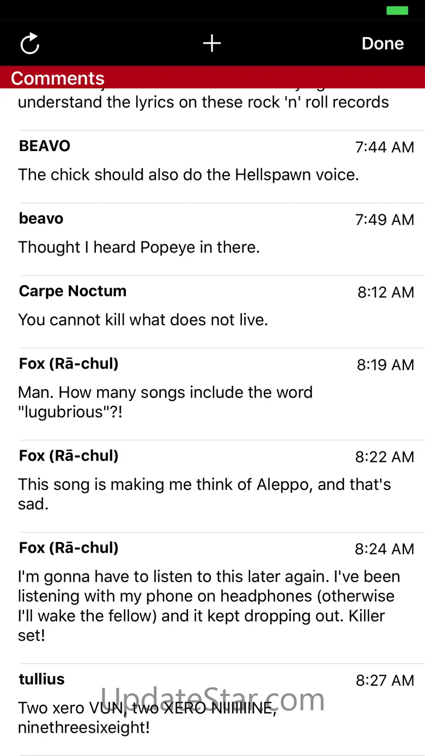Tap Fox username on lugubrious comment
The image size is (425, 756).
[69, 364]
